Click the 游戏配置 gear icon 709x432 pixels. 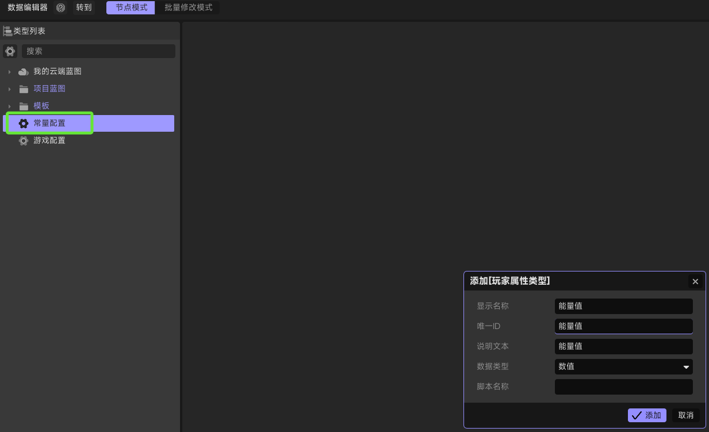24,141
